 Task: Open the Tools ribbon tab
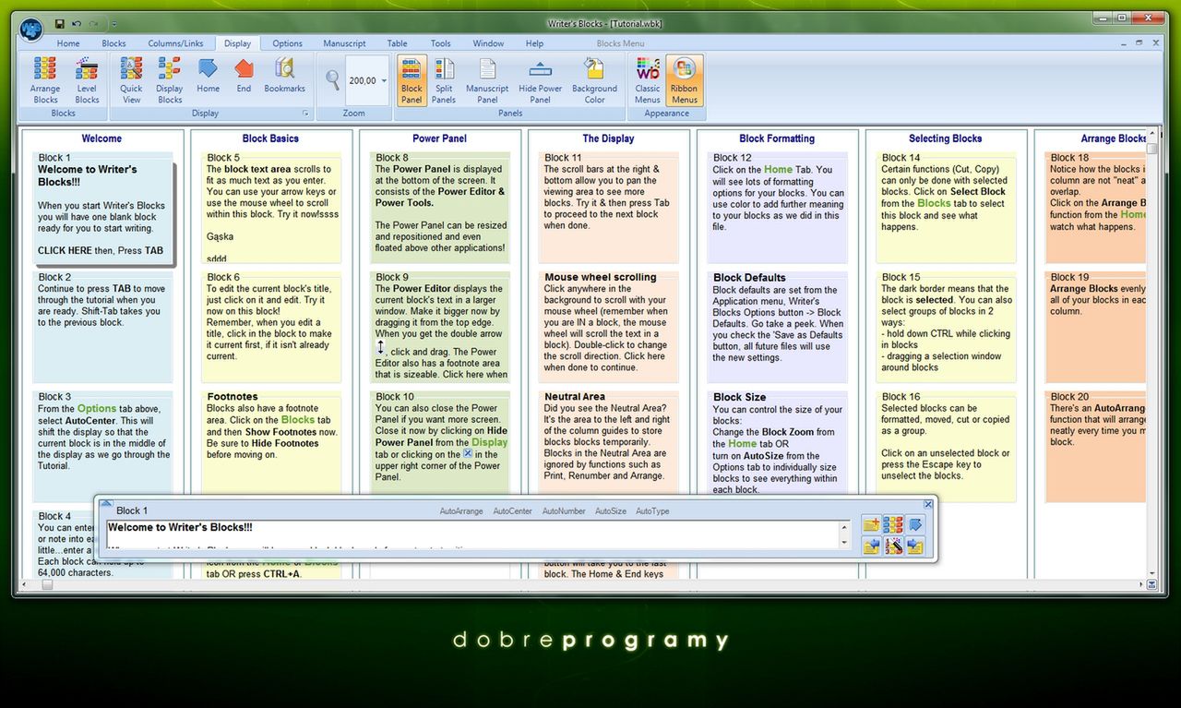coord(441,43)
